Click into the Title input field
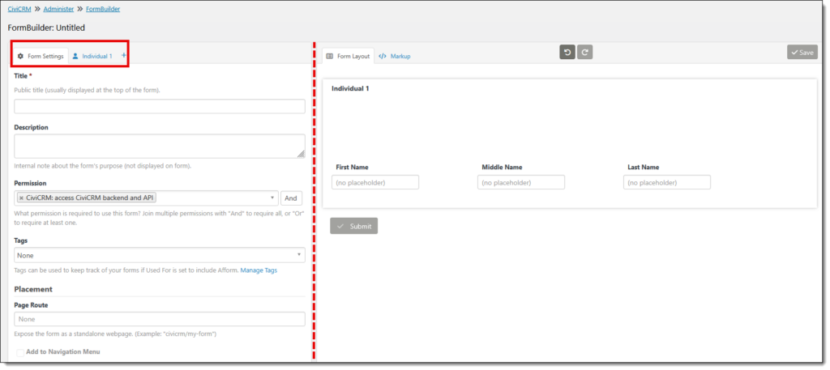 [x=160, y=106]
